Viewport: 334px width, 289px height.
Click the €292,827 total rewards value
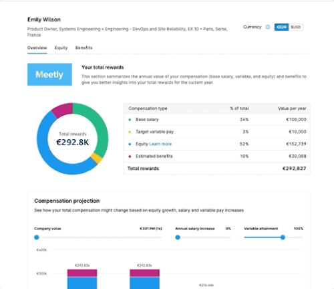(295, 169)
